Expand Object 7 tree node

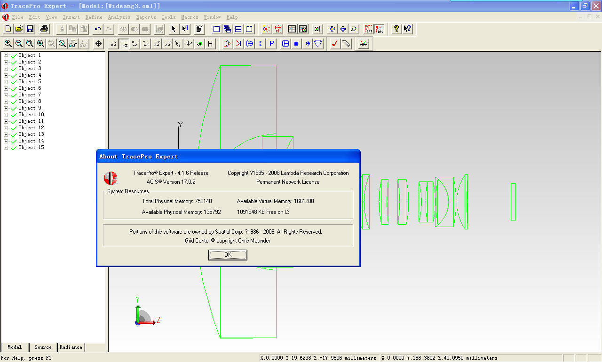pyautogui.click(x=6, y=94)
